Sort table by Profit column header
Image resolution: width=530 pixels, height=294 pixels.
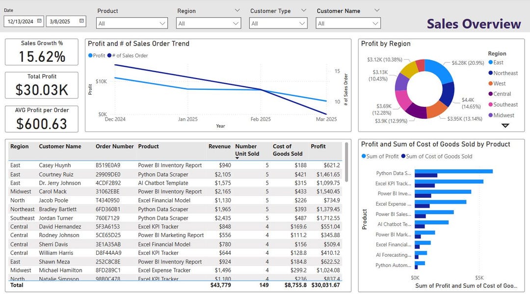click(x=318, y=146)
